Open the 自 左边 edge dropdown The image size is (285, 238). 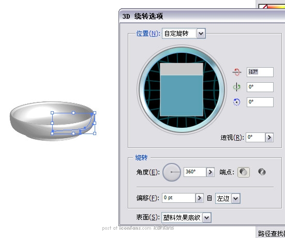point(235,198)
